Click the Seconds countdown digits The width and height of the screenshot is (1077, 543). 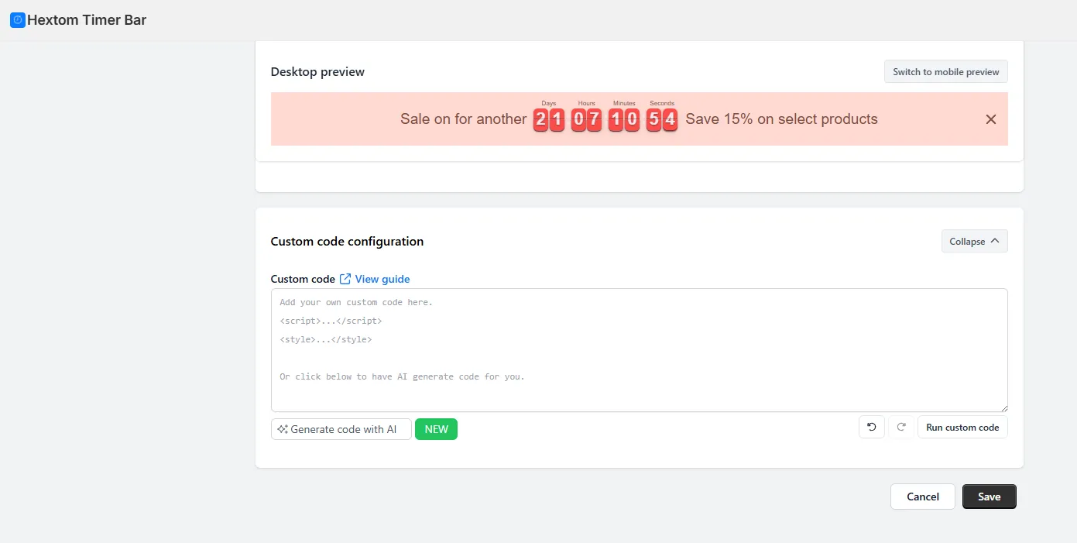pos(662,120)
